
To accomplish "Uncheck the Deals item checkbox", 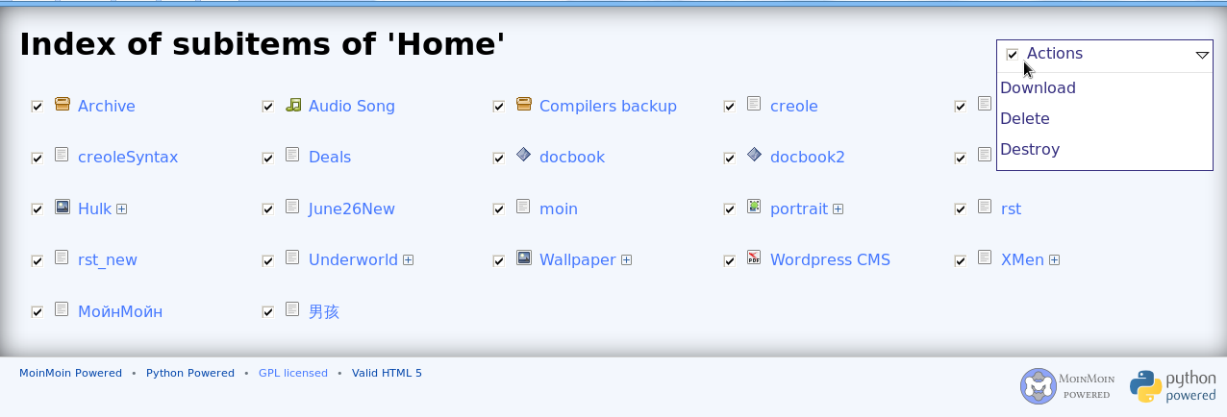I will [268, 158].
